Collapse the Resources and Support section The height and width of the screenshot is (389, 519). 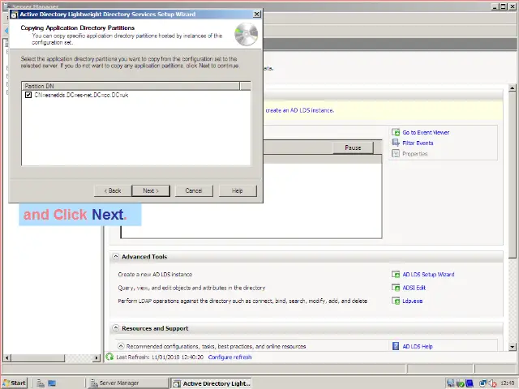tap(115, 328)
